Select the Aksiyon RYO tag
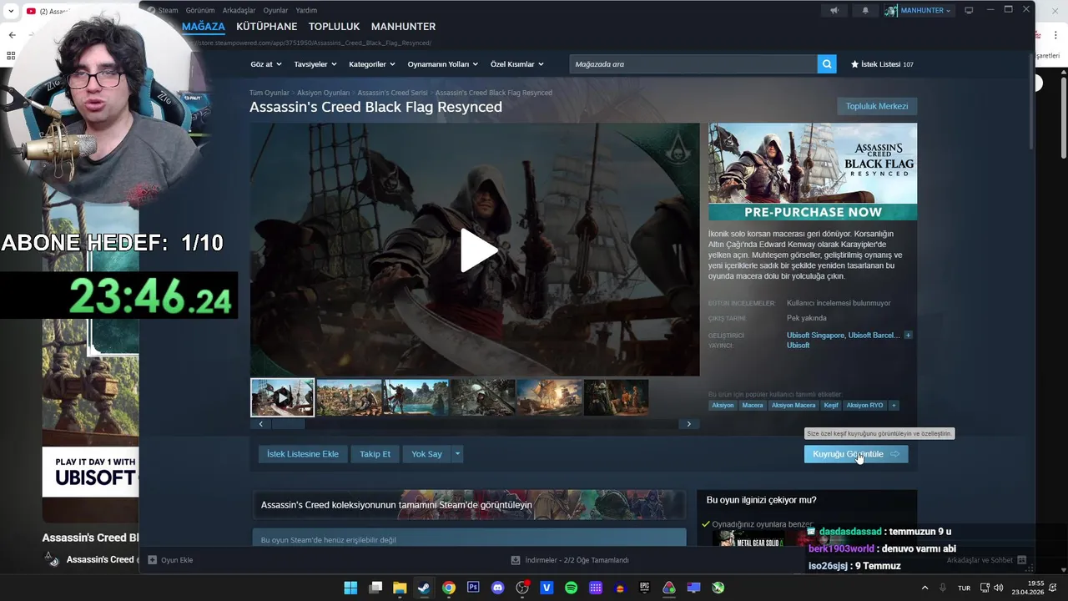The width and height of the screenshot is (1068, 601). (x=864, y=406)
